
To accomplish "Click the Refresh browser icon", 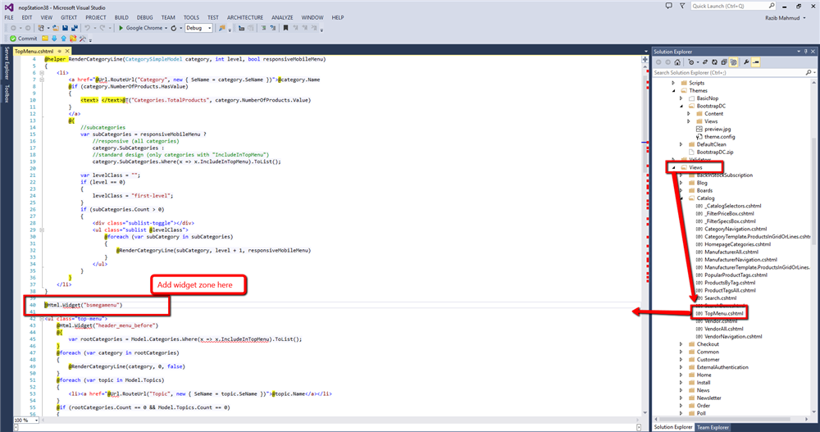I will click(174, 28).
